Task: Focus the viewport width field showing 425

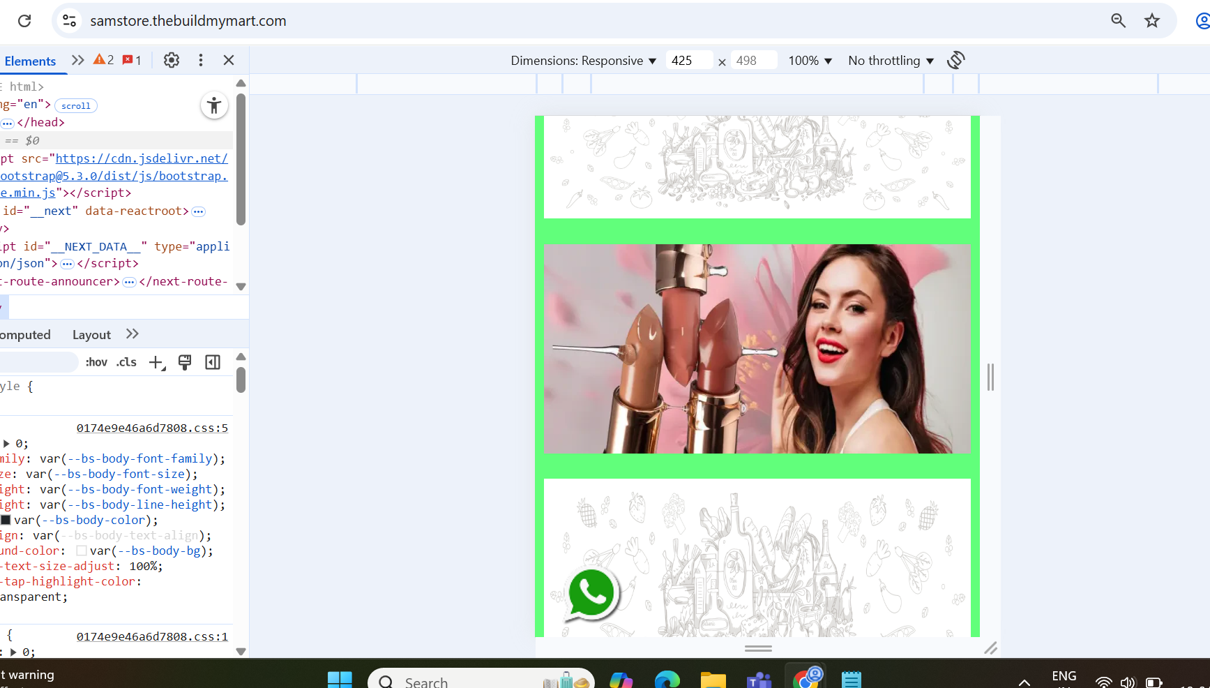Action: [x=689, y=61]
